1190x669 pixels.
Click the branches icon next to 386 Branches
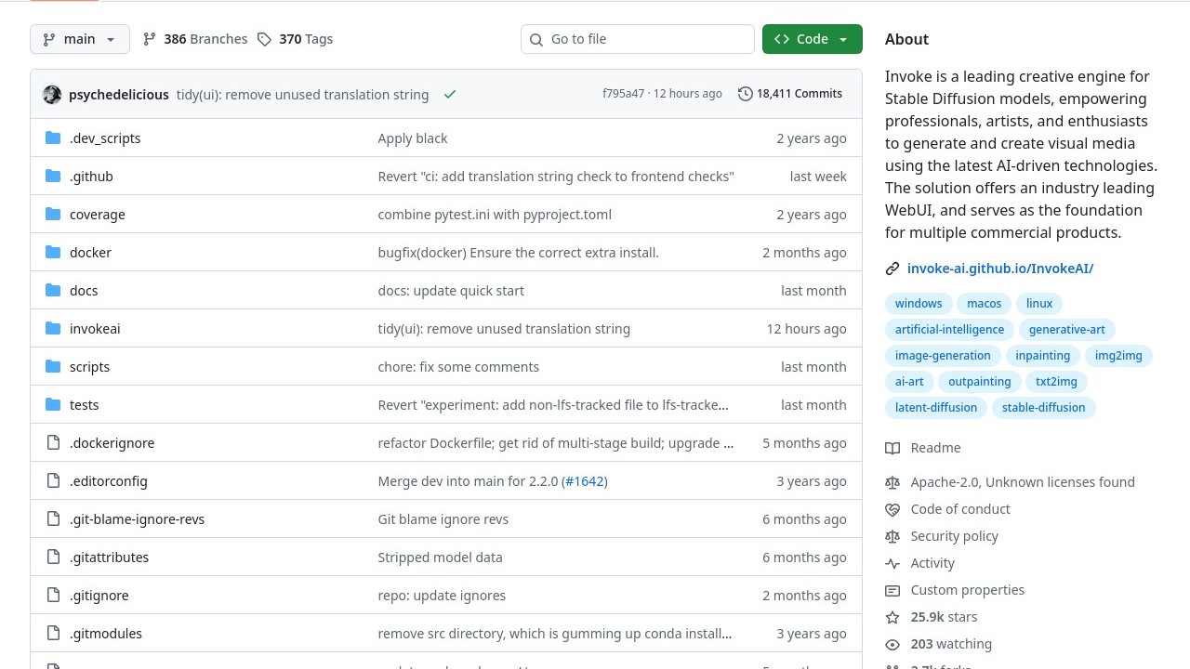click(150, 39)
